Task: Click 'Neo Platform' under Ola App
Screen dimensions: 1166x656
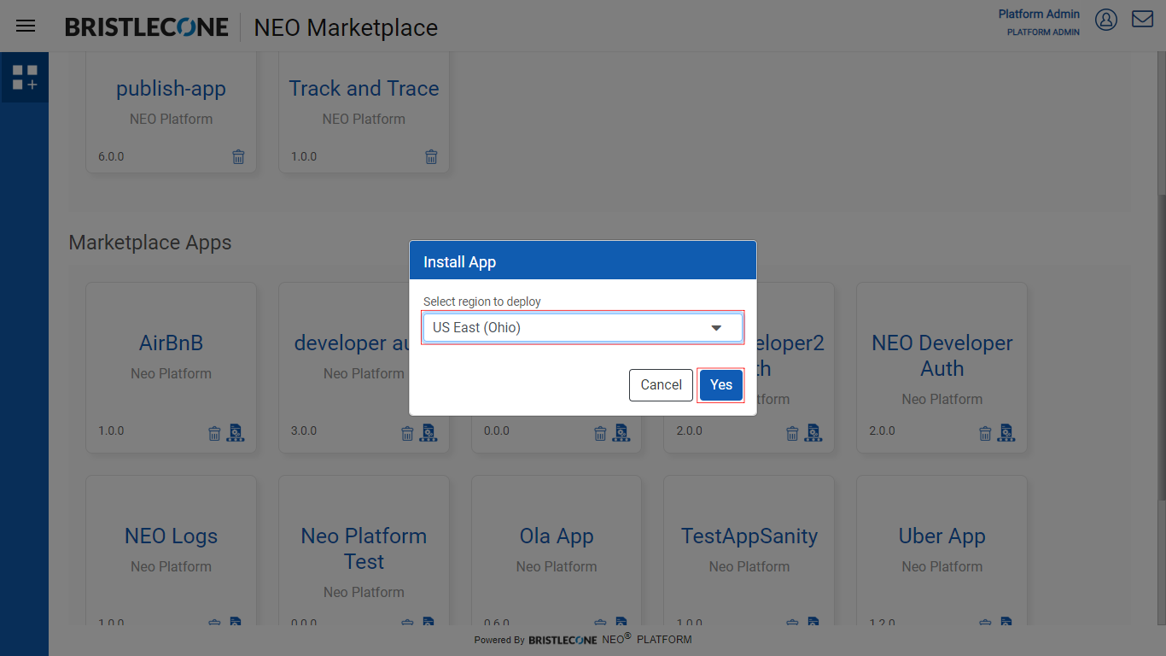Action: [x=557, y=566]
